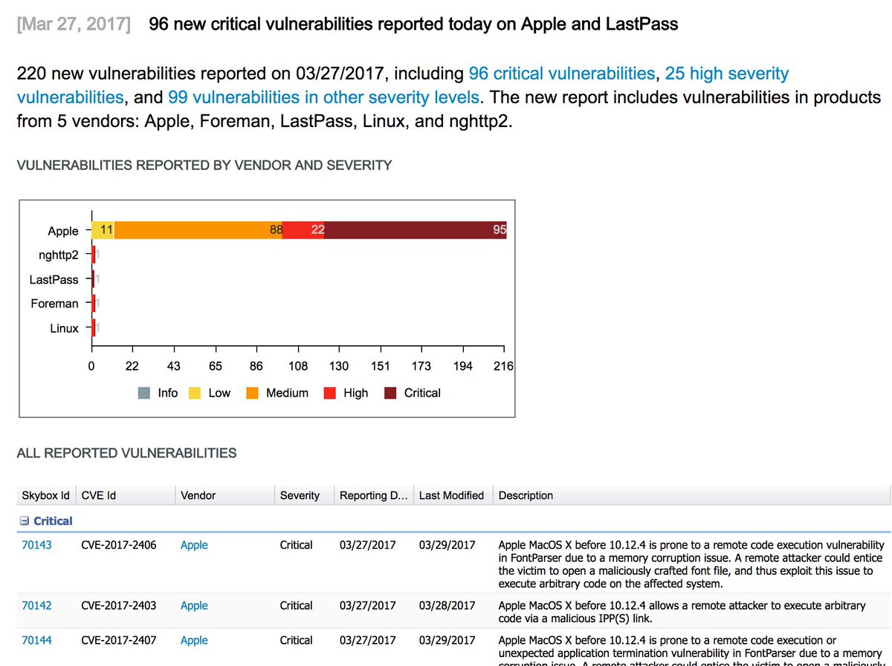
Task: Click the LastPass axis label in chart
Action: click(x=54, y=279)
